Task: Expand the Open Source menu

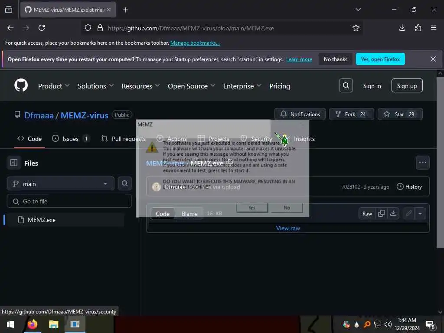Action: point(191,86)
